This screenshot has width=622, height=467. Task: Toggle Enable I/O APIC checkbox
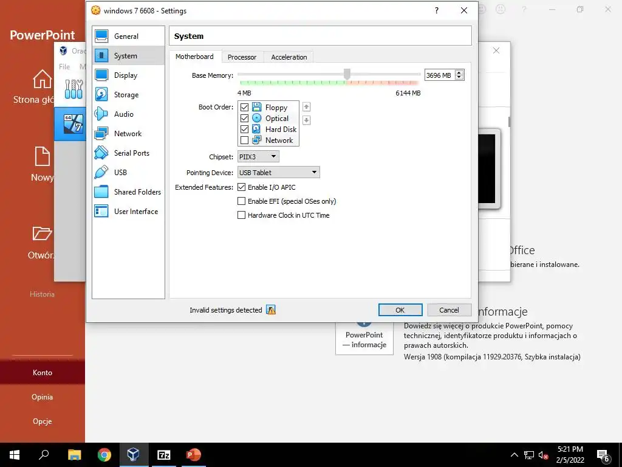click(x=241, y=187)
